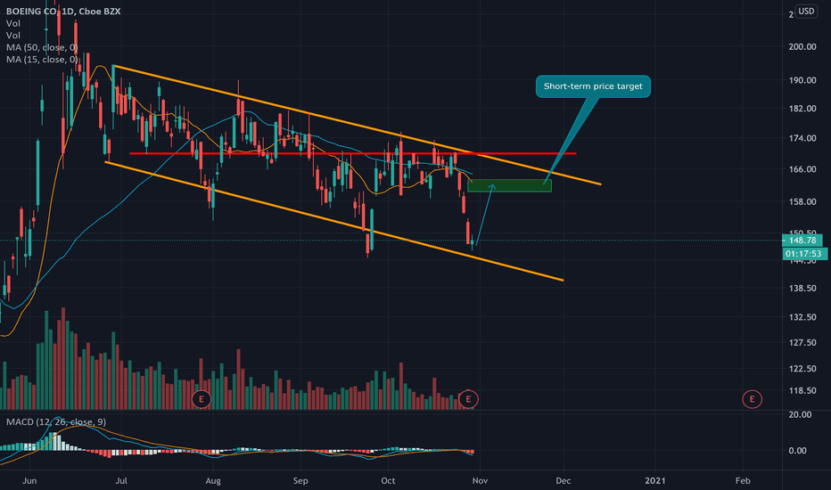Select the MACD (12, 26, close, 9) label

[x=55, y=422]
